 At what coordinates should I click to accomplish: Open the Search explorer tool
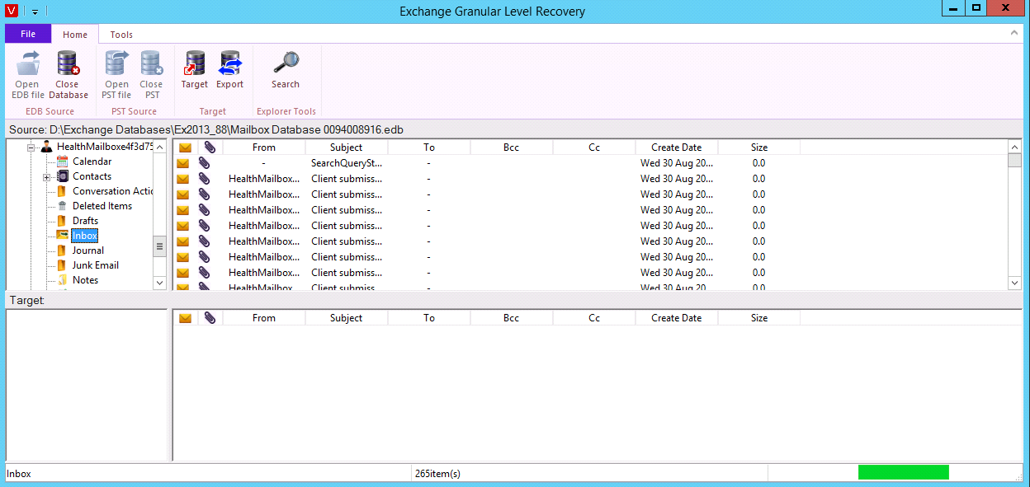pos(286,71)
